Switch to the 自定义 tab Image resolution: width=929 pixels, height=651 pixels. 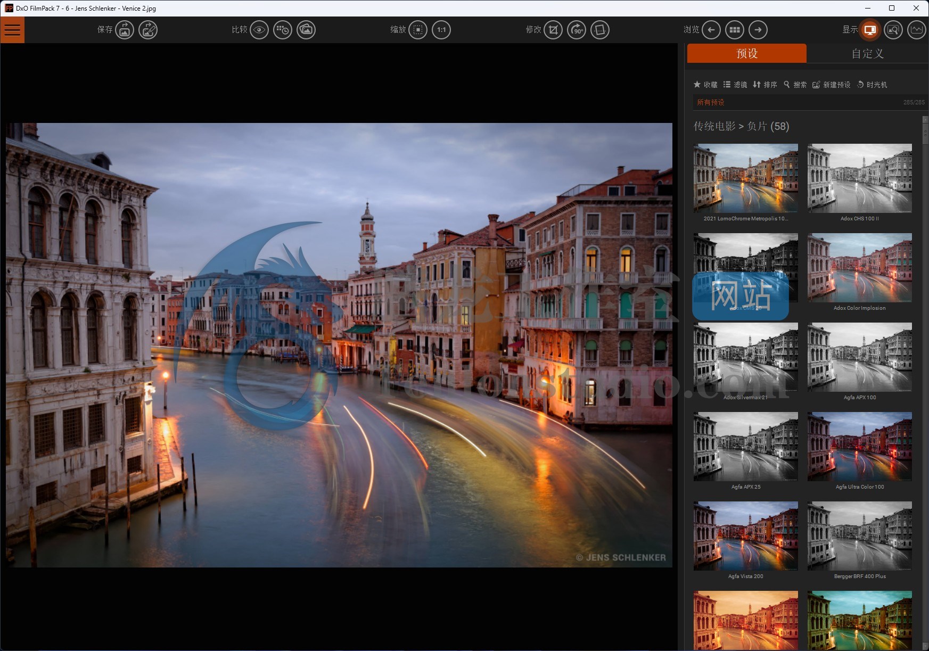click(867, 53)
